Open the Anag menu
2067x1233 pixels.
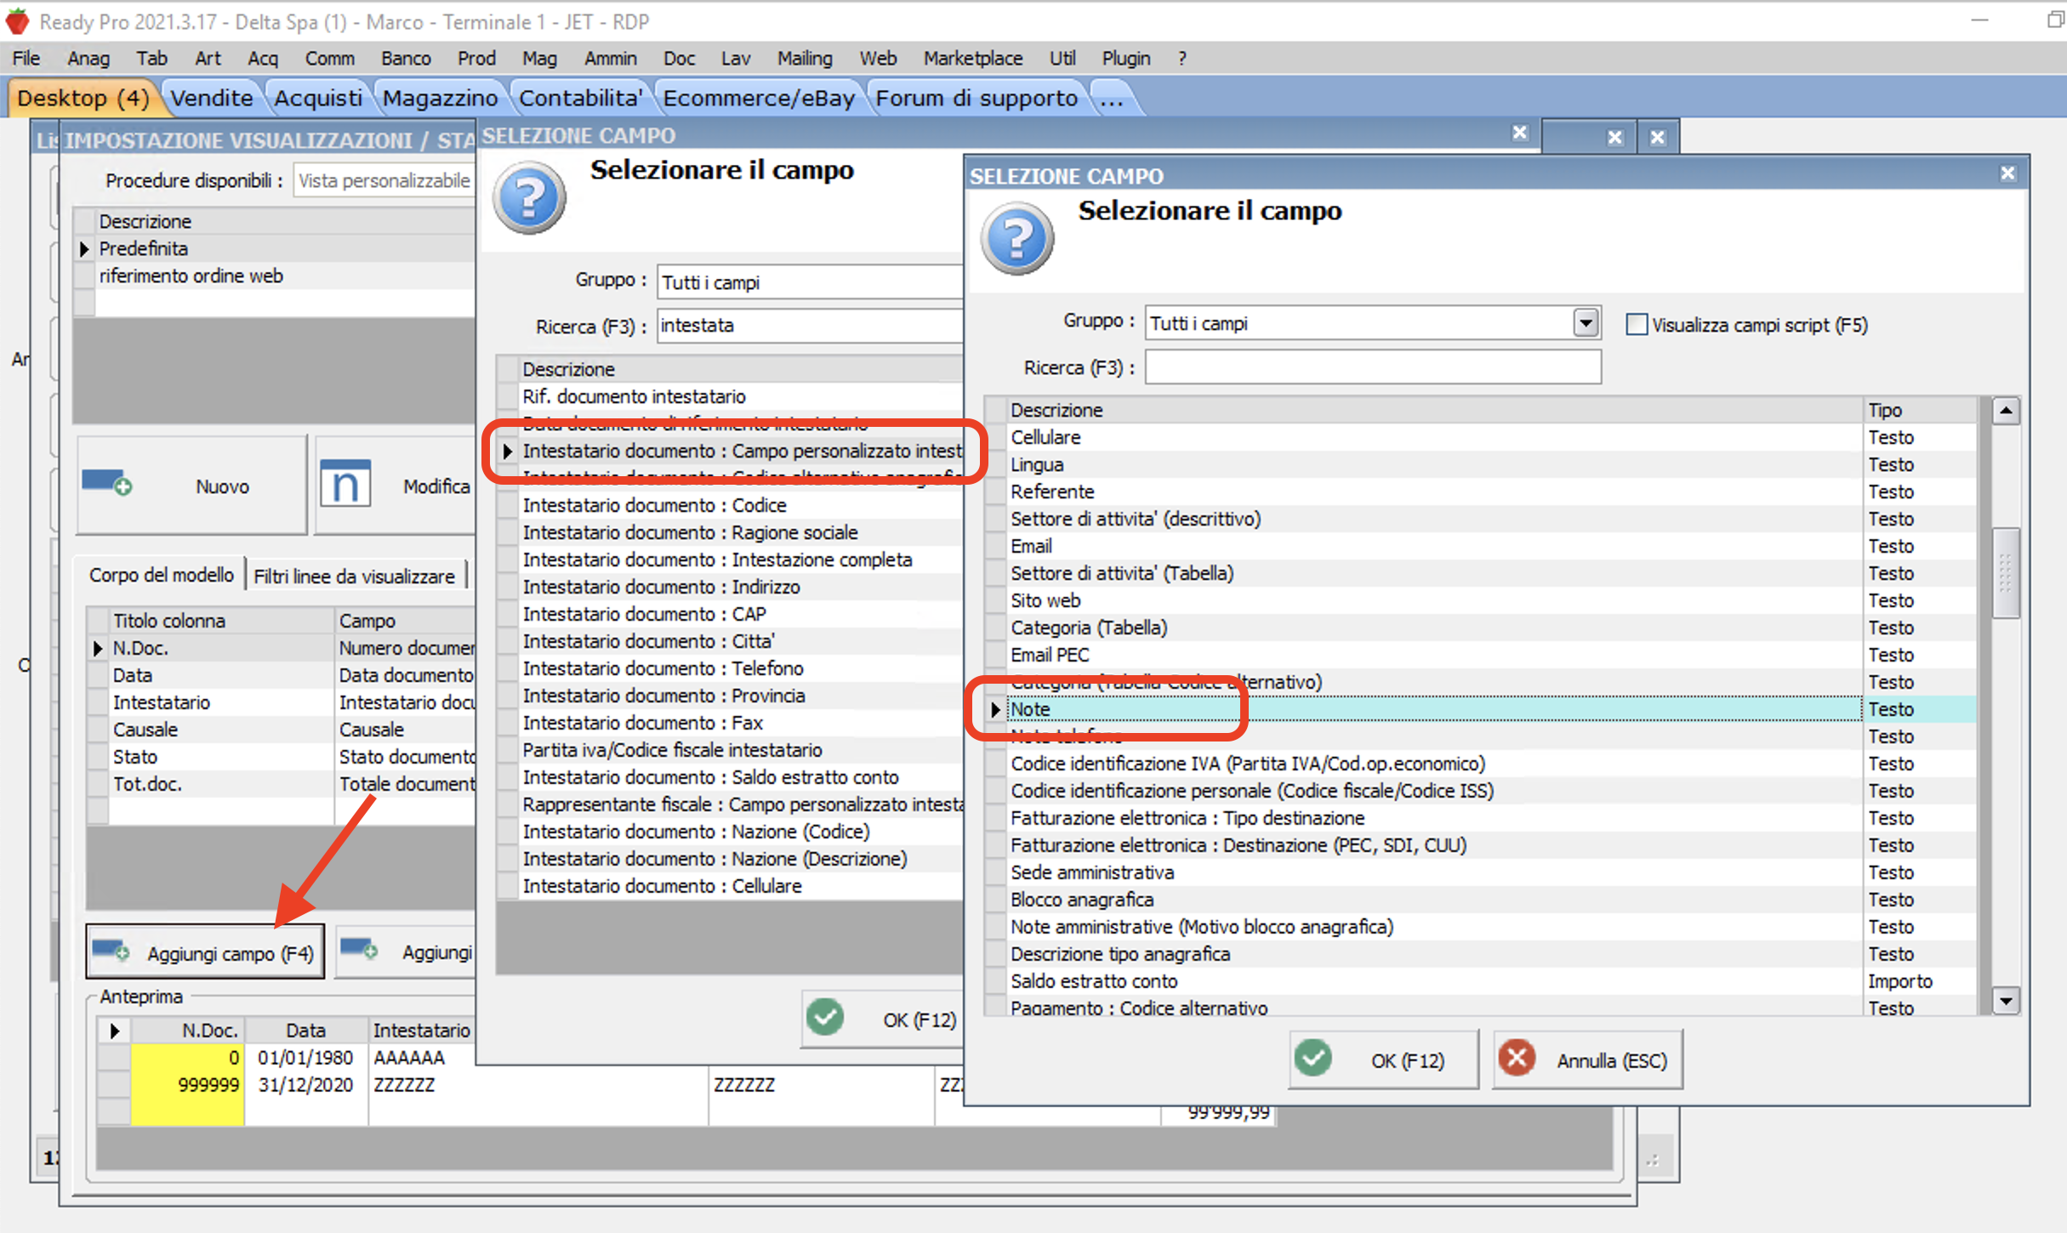(88, 59)
